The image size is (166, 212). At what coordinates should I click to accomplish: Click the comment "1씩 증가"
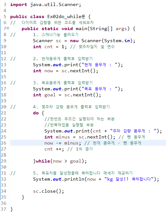(x=84, y=149)
